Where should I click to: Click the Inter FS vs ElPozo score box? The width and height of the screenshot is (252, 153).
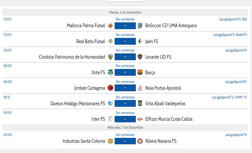tap(125, 119)
